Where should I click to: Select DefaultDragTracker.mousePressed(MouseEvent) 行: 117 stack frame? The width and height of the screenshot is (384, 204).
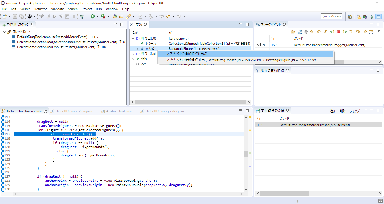[x=58, y=37]
